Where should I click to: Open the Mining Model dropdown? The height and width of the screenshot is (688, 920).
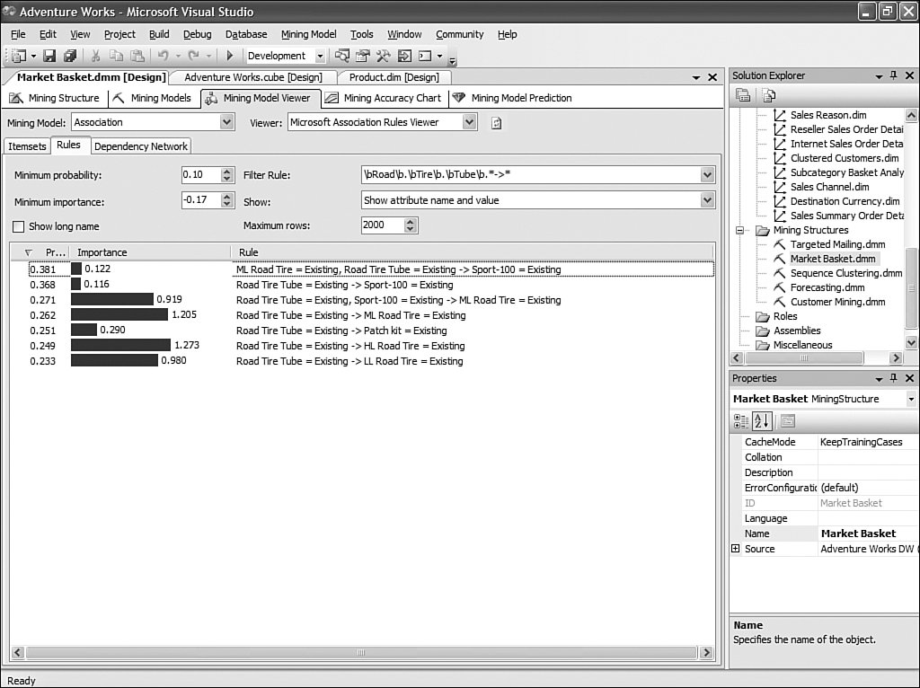pyautogui.click(x=226, y=122)
